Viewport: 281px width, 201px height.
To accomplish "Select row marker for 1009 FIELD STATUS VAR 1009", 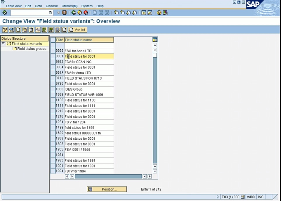I will click(x=53, y=95).
